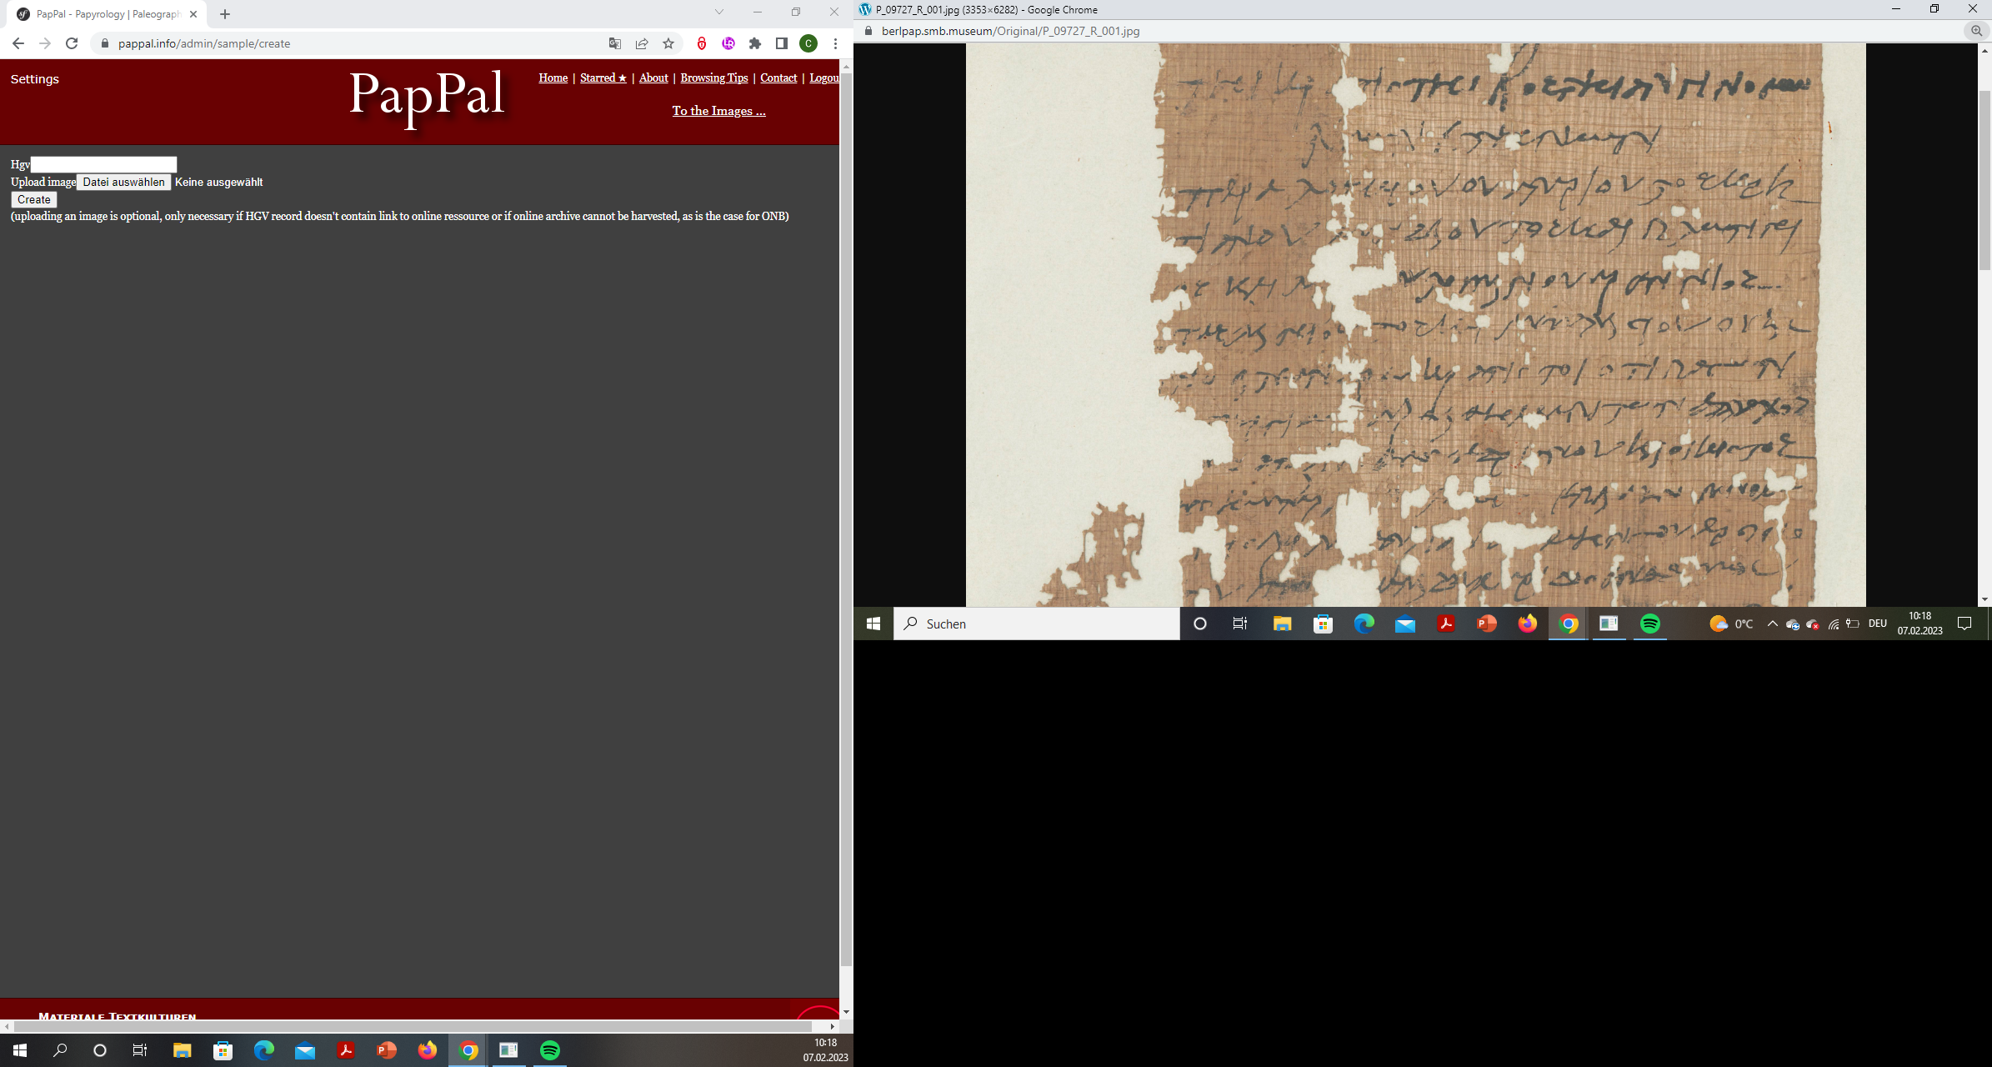The height and width of the screenshot is (1067, 1992).
Task: Open Settings in the PapPal header
Action: click(x=35, y=79)
